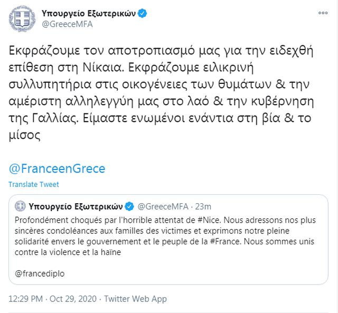Open the Twitter Web App source link

(135, 299)
